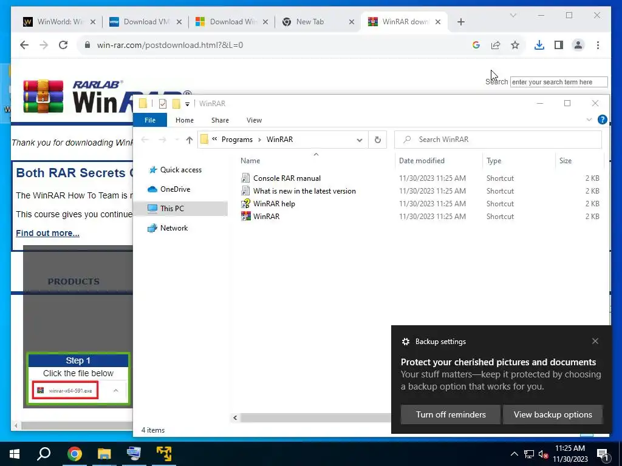Share this page via the share icon
The width and height of the screenshot is (622, 466).
pyautogui.click(x=496, y=45)
